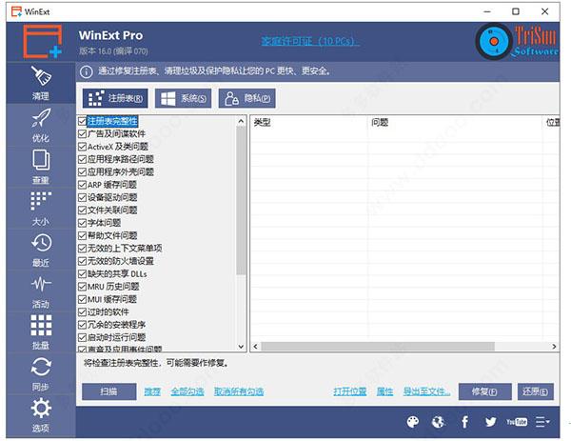
Task: Click the checklist vertical scrollbar thumb
Action: pyautogui.click(x=241, y=200)
